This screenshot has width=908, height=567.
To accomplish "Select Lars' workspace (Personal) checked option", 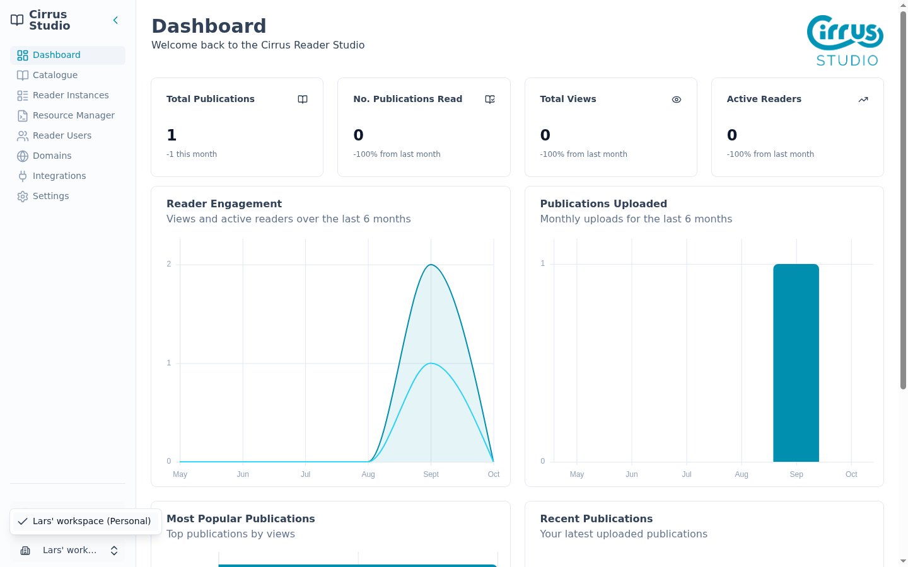I will [86, 522].
